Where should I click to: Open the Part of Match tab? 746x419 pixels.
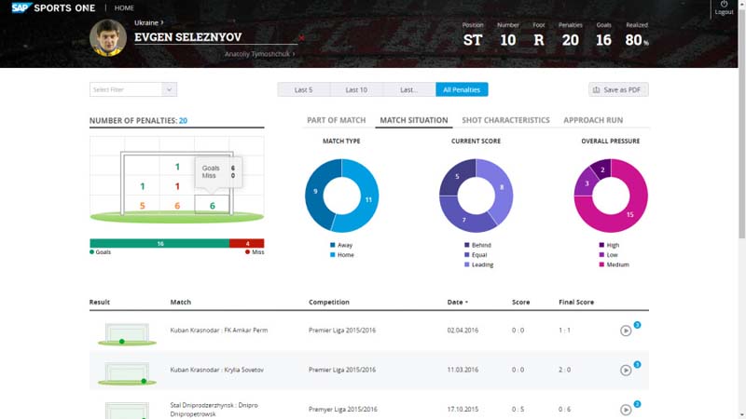(x=337, y=120)
